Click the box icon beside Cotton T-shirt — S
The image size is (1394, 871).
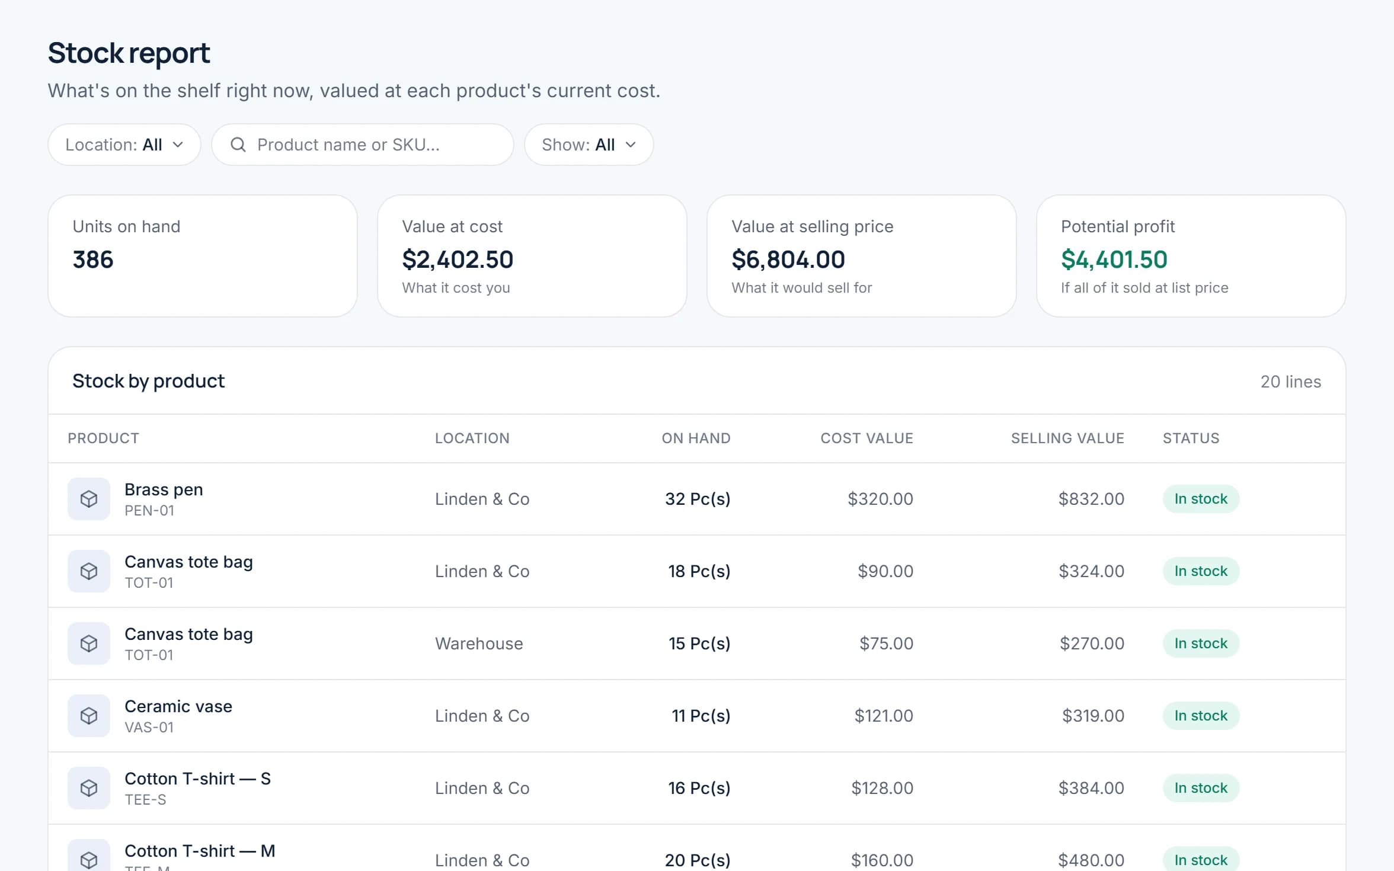(x=89, y=788)
